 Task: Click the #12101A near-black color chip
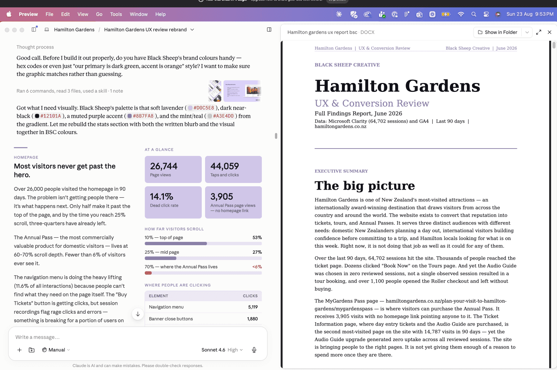pos(48,116)
